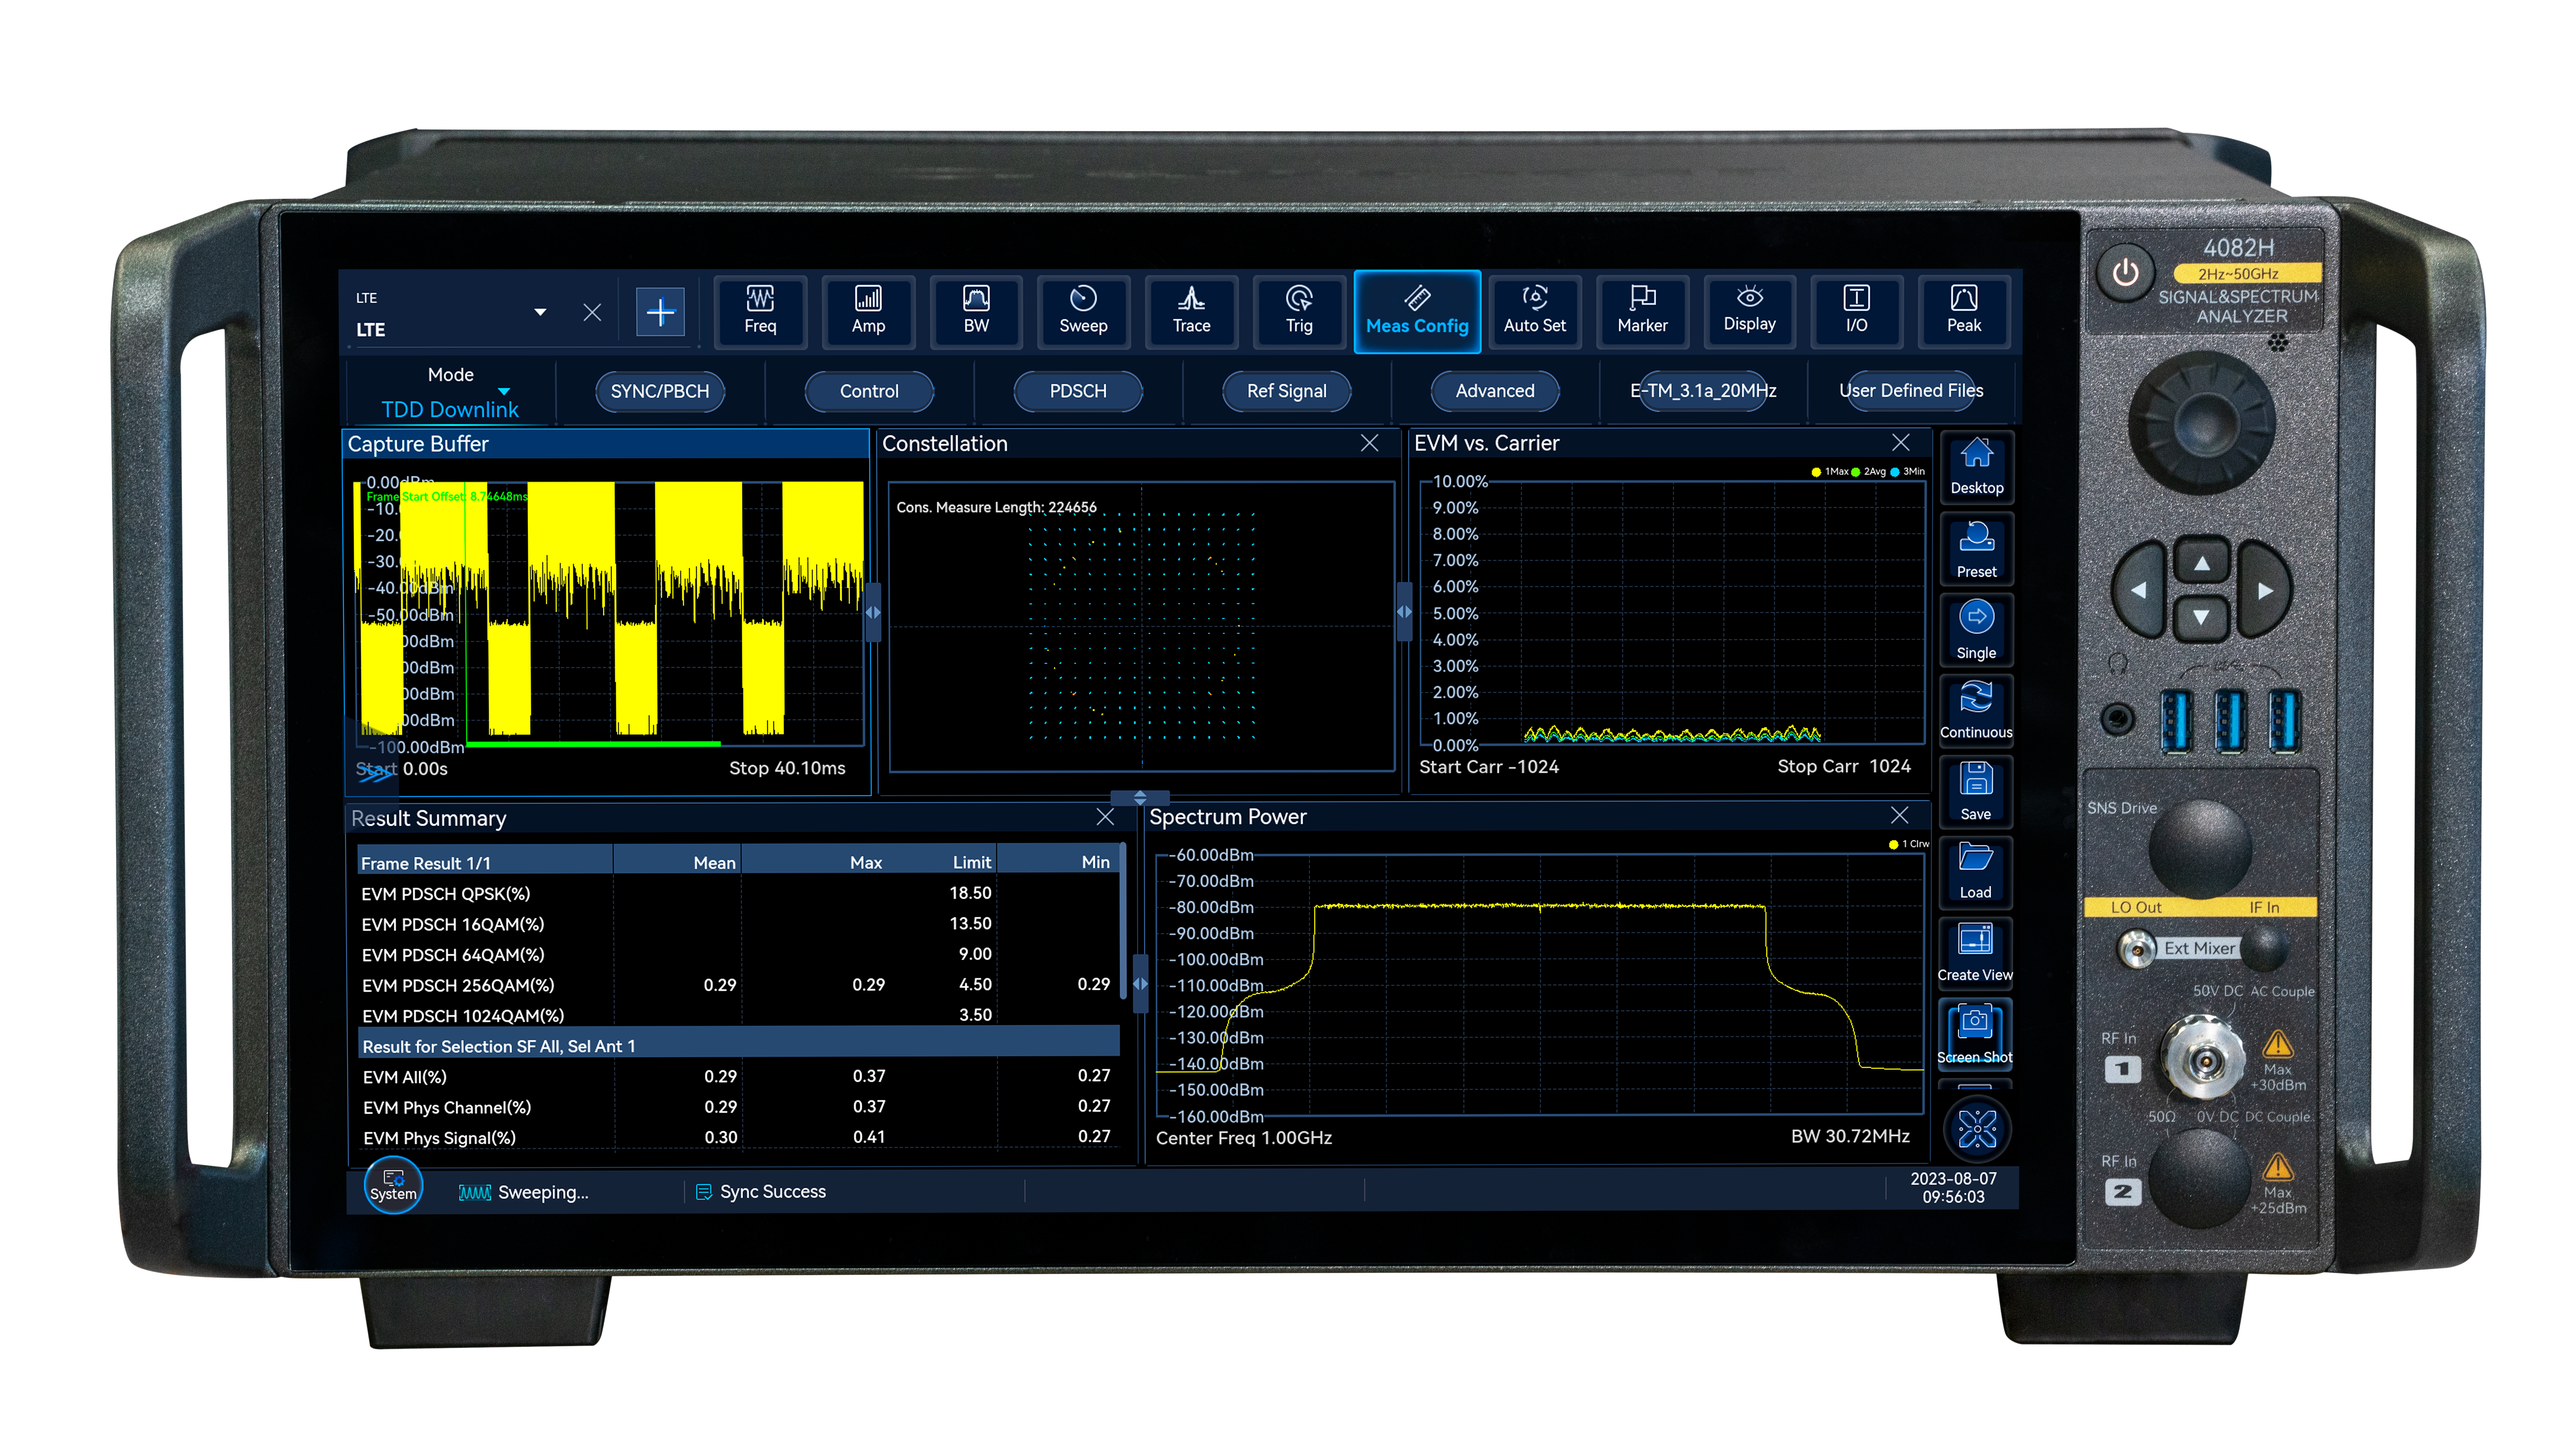Click the Stop Carr 1024 label

click(x=1844, y=766)
